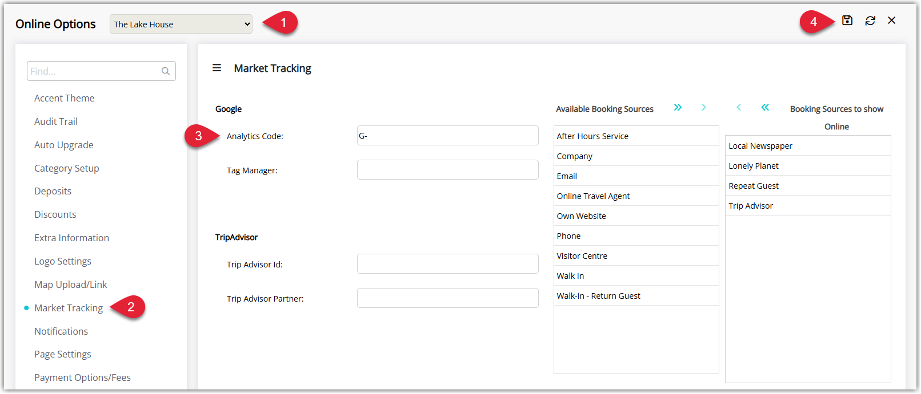Screen dimensions: 921x394
Task: Open Accent Theme in sidebar
Action: 65,98
